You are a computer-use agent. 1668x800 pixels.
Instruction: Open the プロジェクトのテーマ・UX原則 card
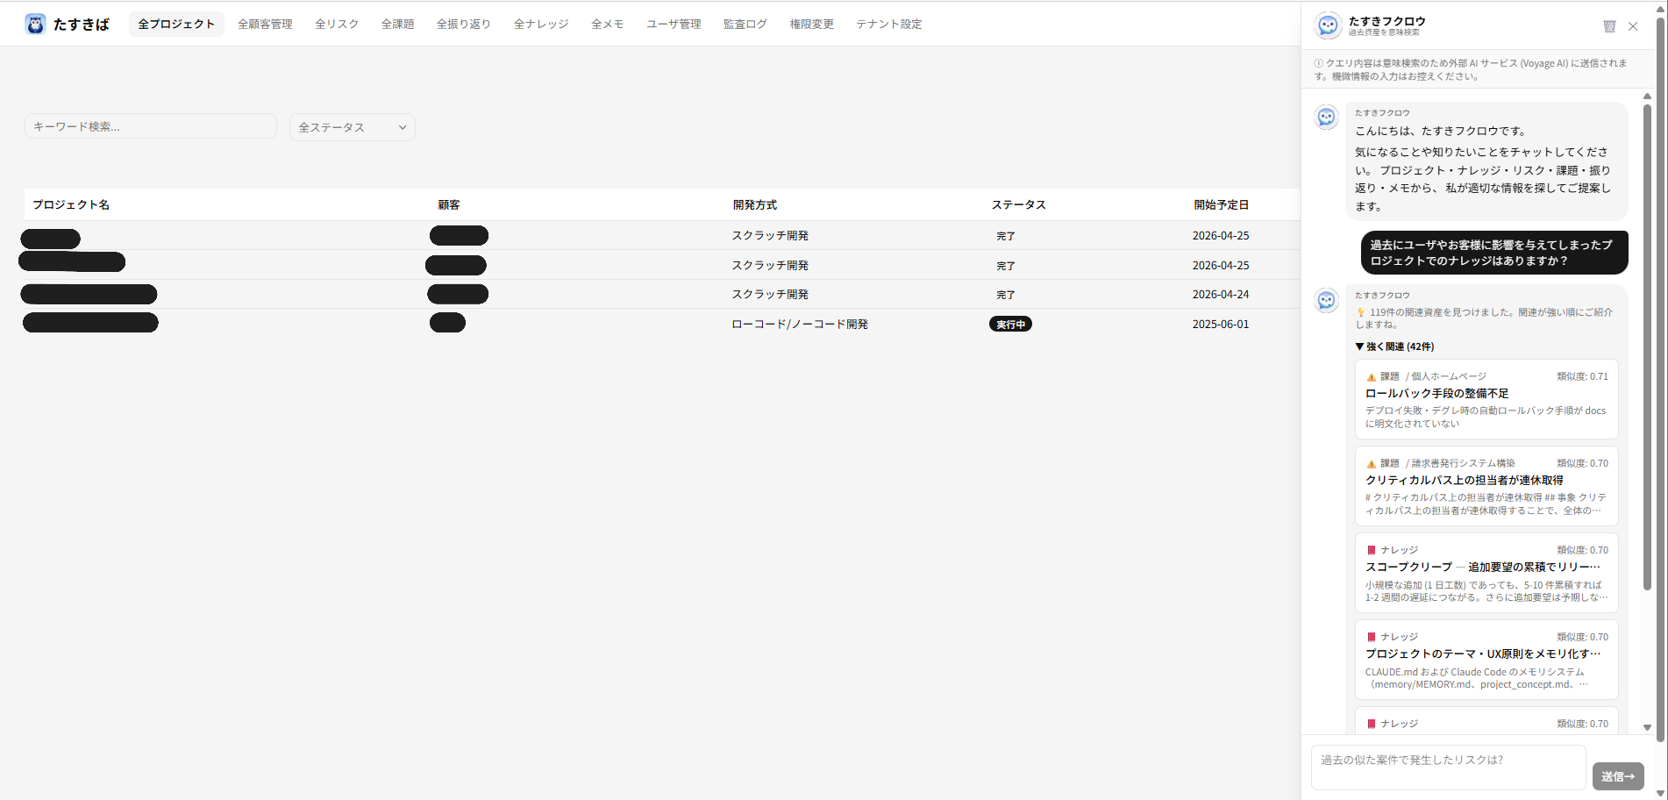1486,660
